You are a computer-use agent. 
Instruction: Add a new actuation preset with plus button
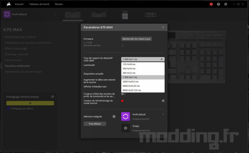tap(30, 103)
